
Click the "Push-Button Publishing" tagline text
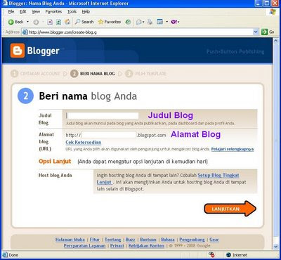235,51
